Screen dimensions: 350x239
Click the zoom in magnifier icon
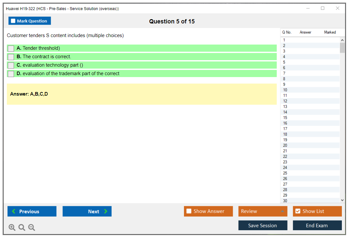coord(12,227)
